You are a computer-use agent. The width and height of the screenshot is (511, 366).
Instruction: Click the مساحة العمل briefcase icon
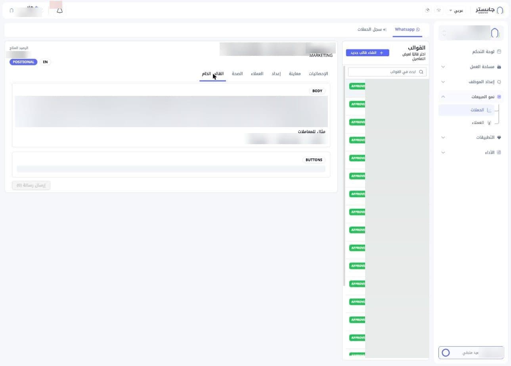[499, 67]
